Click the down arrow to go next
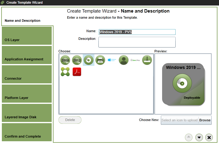 tap(199, 137)
